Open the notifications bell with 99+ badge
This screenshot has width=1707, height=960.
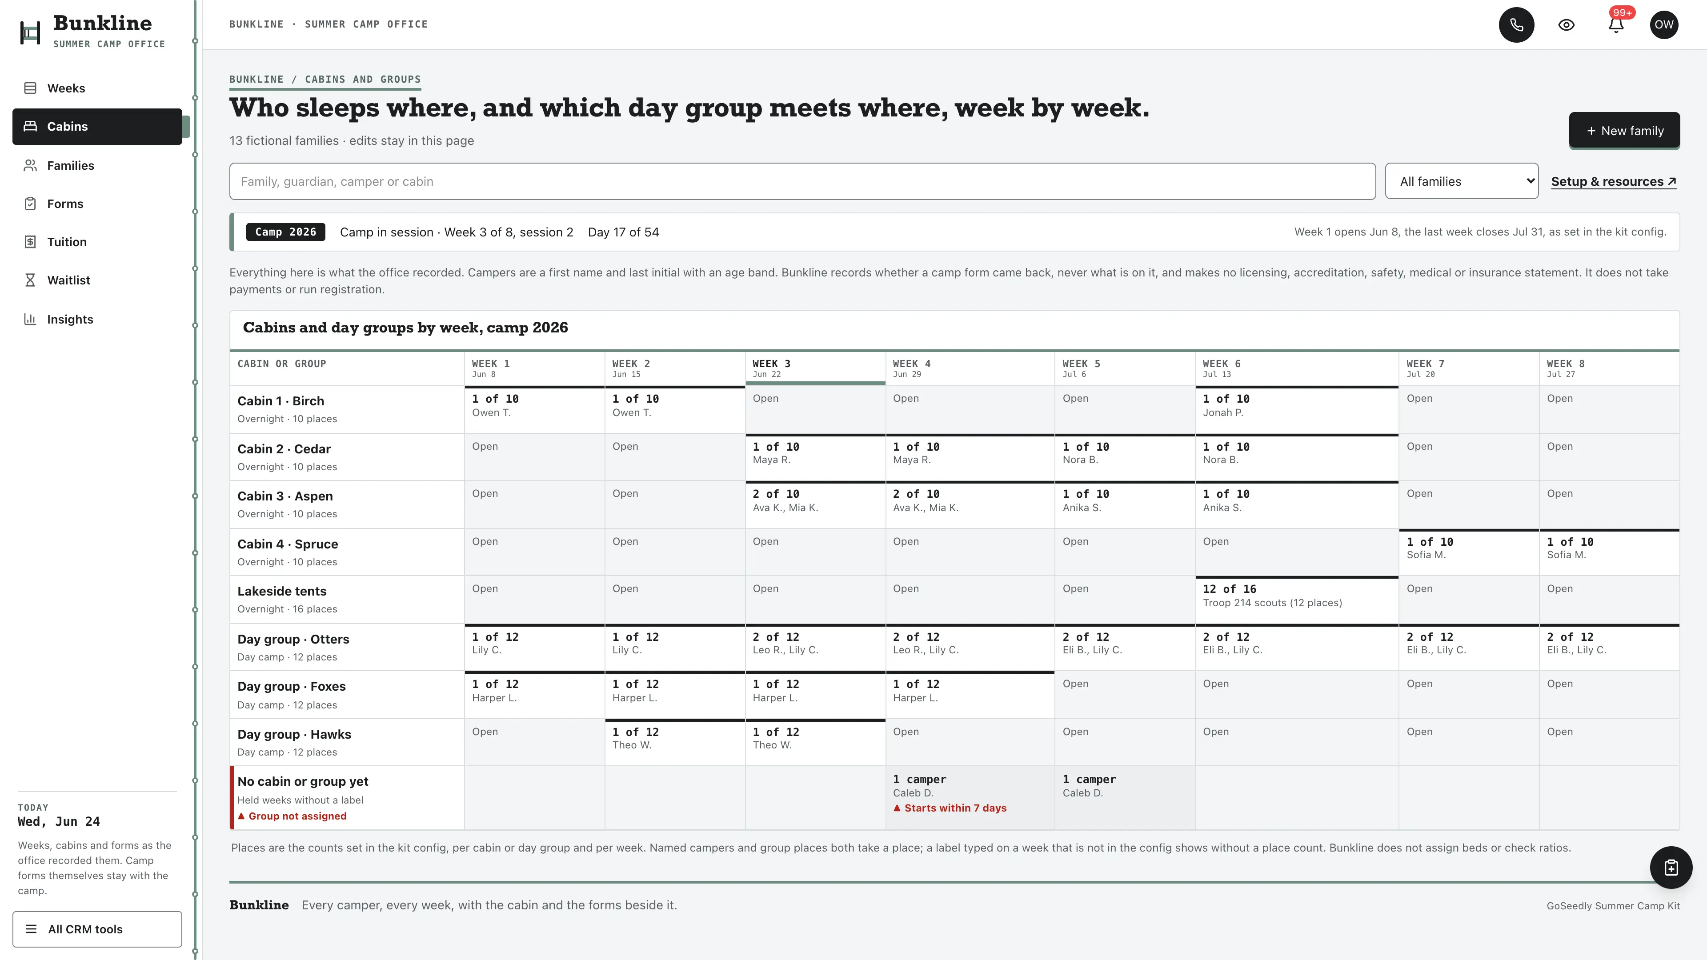(1615, 24)
